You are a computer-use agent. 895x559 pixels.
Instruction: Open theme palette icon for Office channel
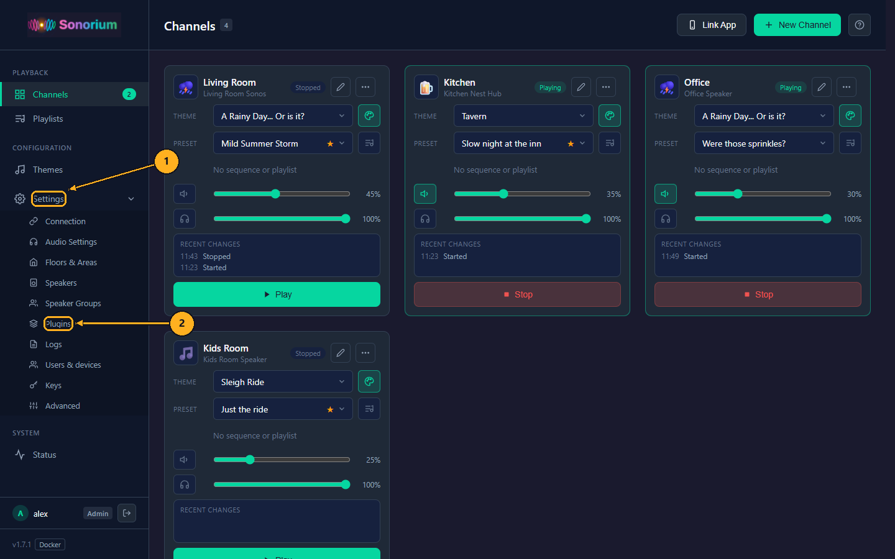point(850,116)
